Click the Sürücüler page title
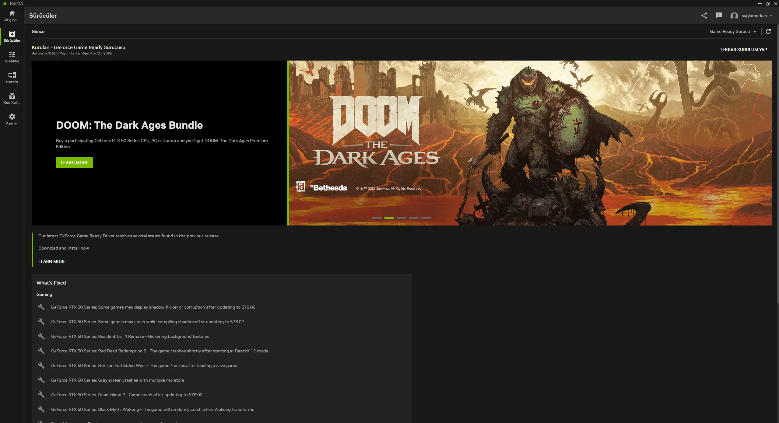779x423 pixels. tap(43, 16)
